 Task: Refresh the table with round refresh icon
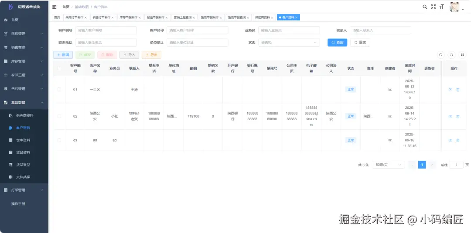(x=451, y=55)
